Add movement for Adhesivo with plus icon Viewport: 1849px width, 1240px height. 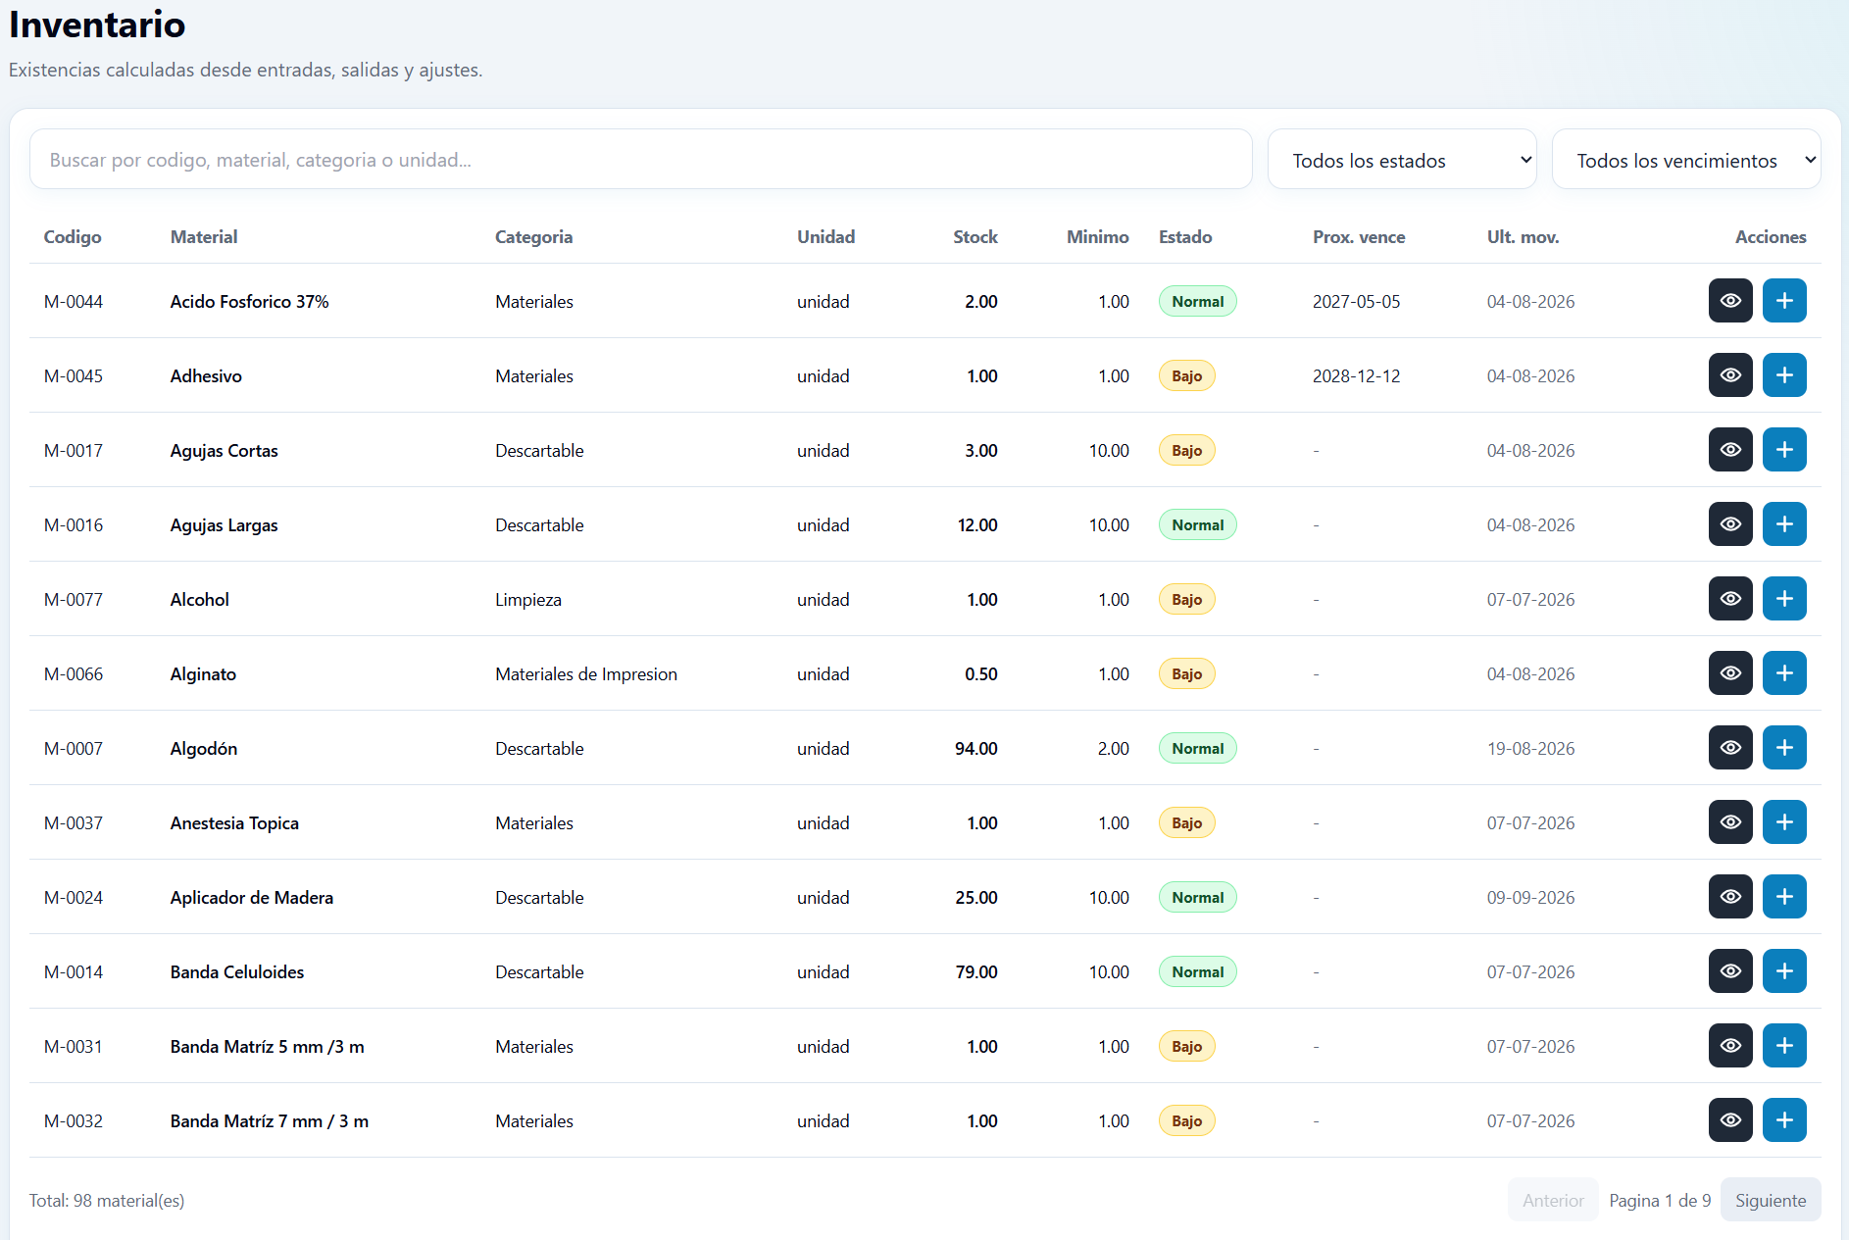pos(1784,375)
